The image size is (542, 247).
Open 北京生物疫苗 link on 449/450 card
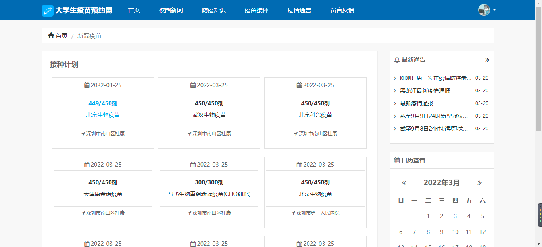coord(103,115)
